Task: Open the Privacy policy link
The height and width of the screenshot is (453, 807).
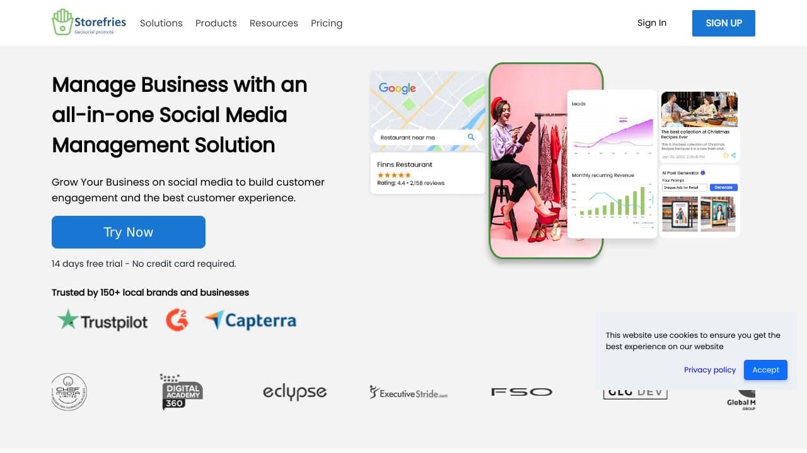Action: pyautogui.click(x=710, y=370)
